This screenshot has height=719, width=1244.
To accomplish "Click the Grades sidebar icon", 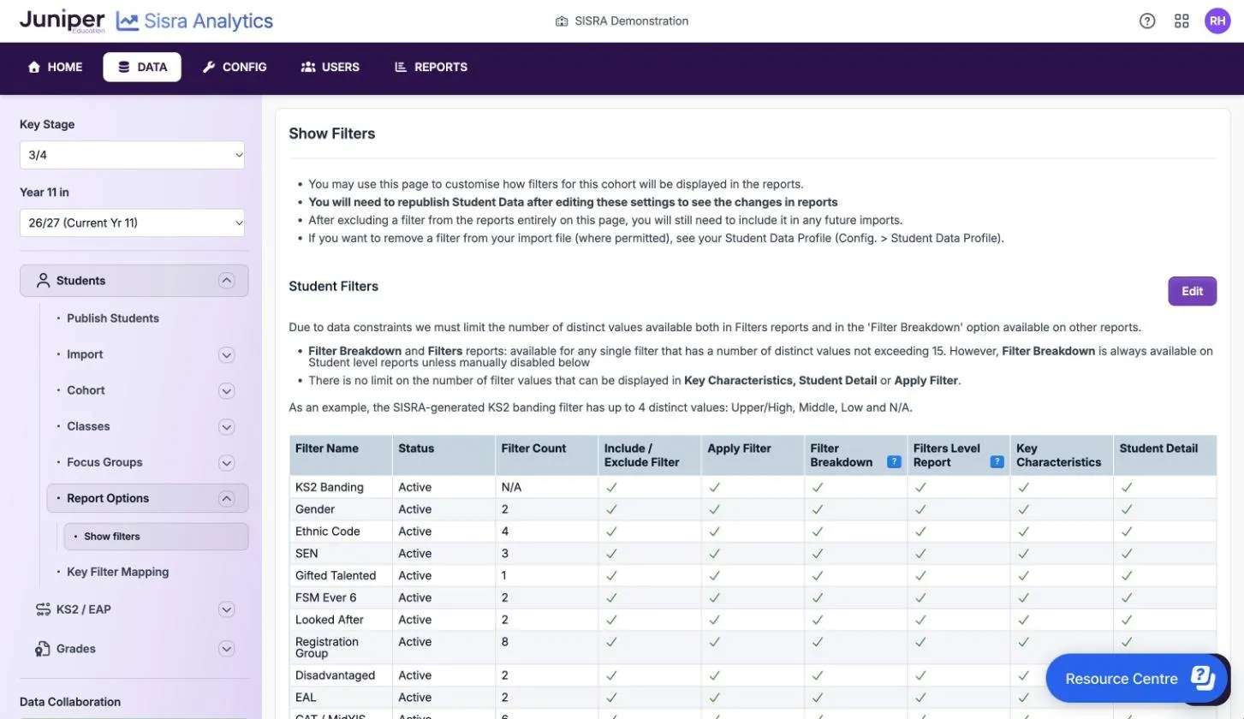I will point(43,649).
